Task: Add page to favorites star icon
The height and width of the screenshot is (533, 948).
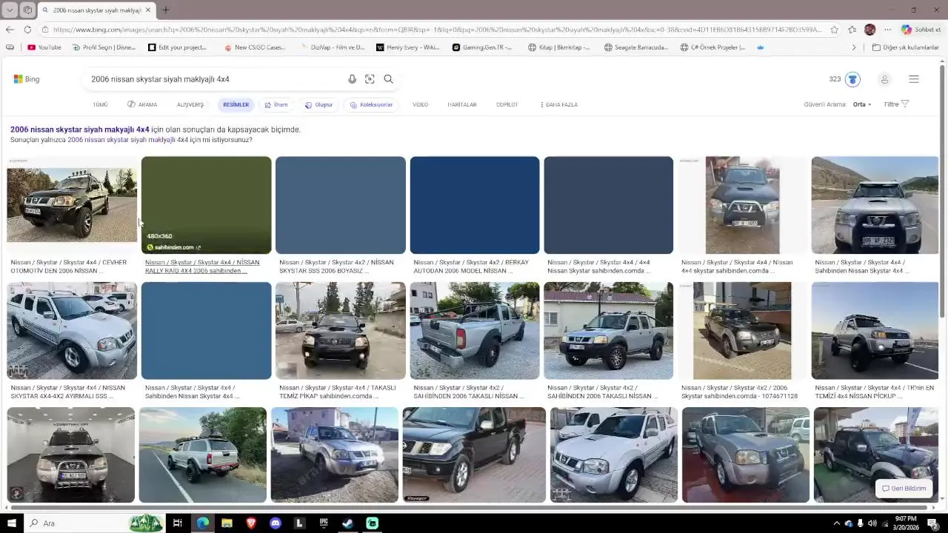Action: click(x=834, y=30)
